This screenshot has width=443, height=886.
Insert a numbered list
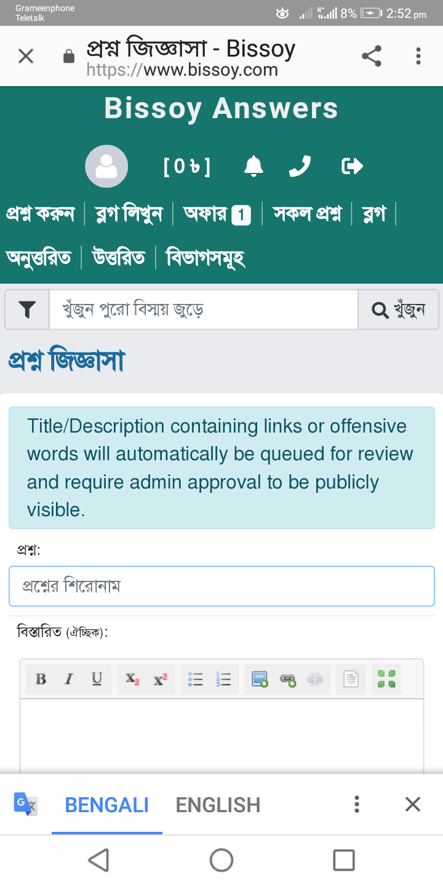point(224,679)
